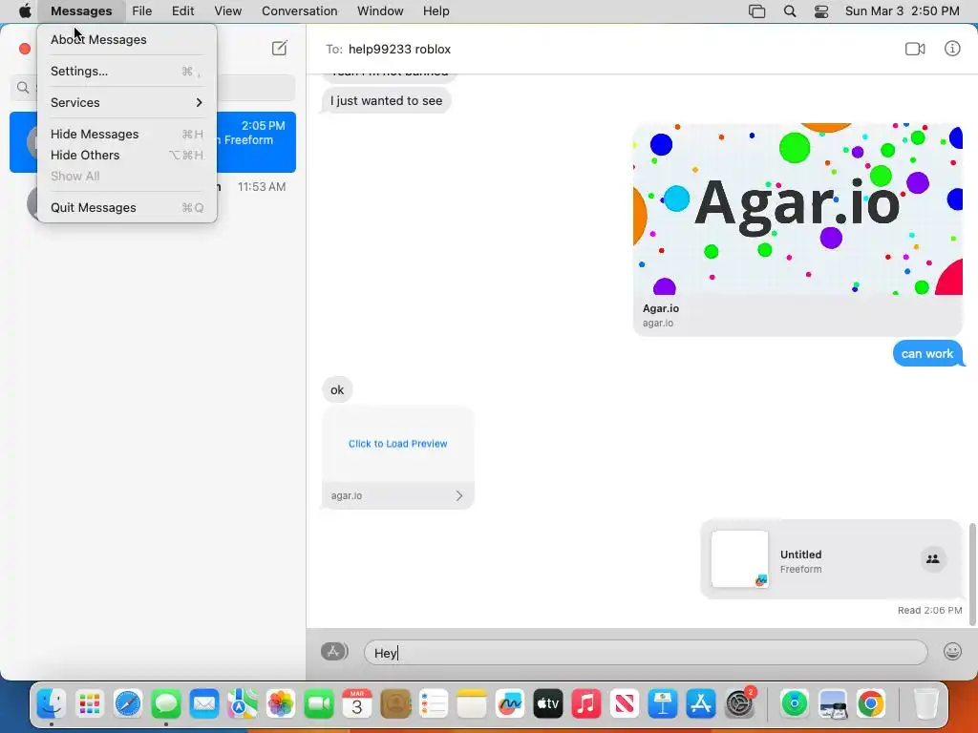978x733 pixels.
Task: Click the Stage Manager menu bar icon
Action: (756, 11)
